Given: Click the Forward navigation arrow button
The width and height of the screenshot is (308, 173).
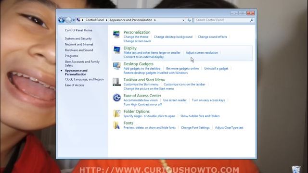Looking at the screenshot, I should click(x=68, y=20).
